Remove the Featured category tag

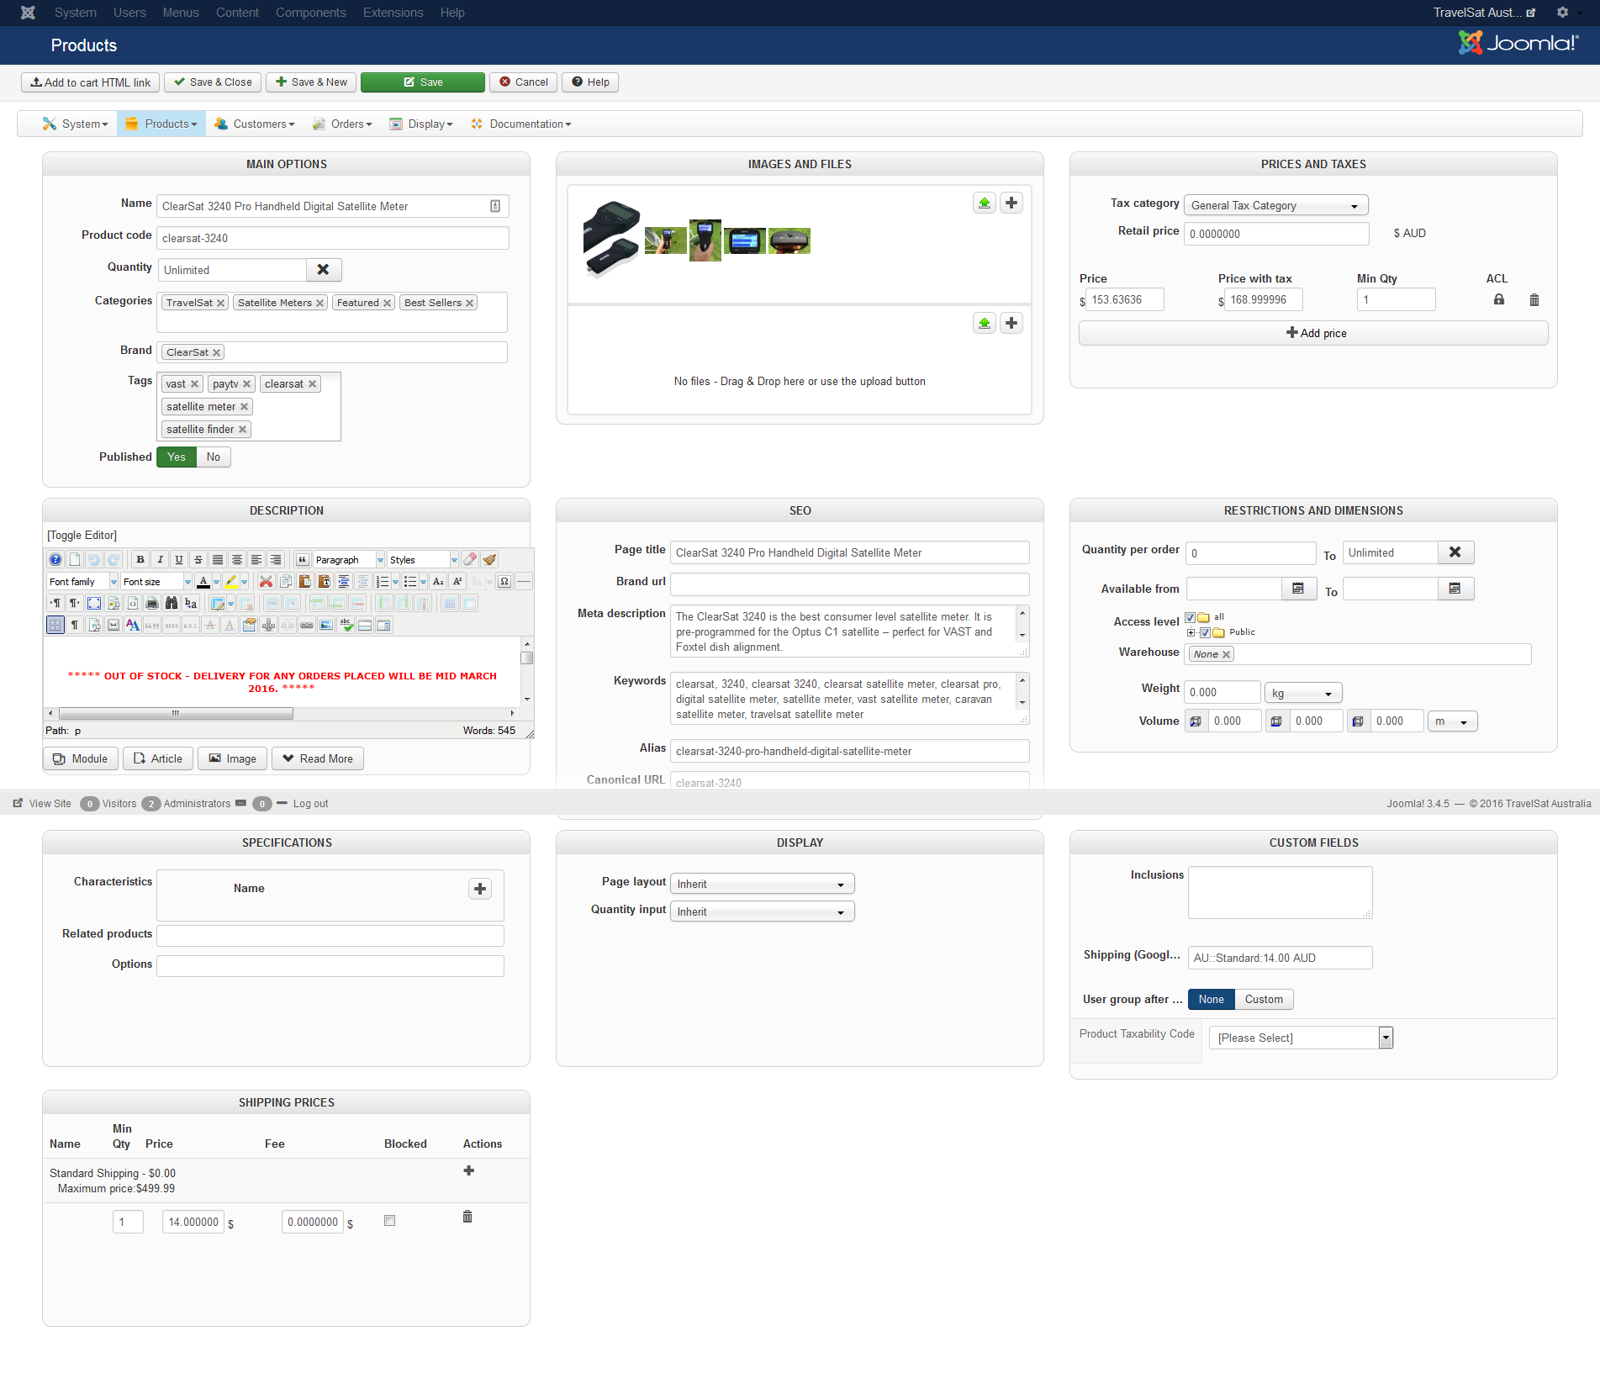(388, 304)
